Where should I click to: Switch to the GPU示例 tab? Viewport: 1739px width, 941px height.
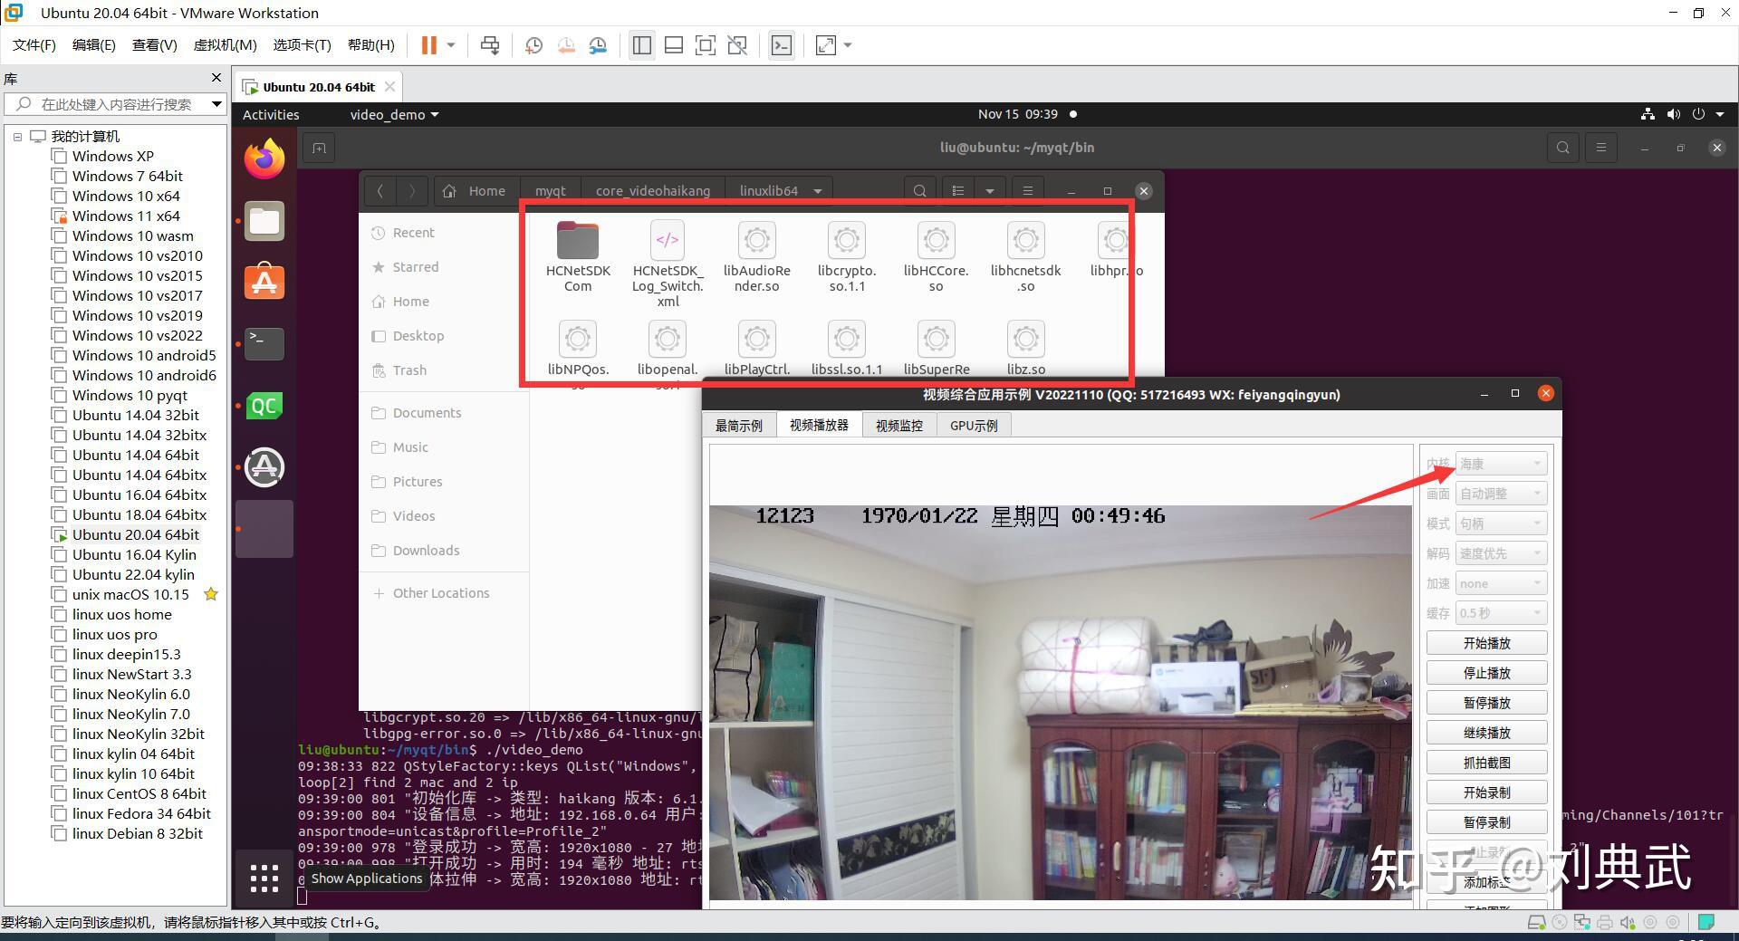click(974, 426)
